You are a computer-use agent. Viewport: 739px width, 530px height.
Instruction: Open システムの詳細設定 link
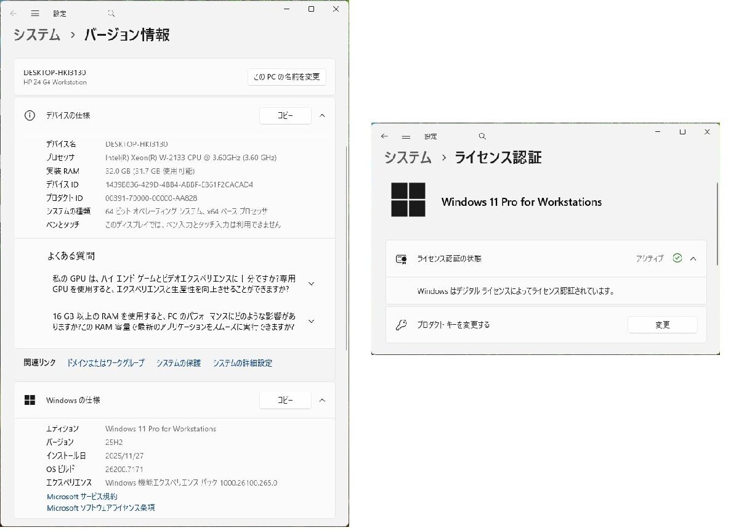coord(243,363)
